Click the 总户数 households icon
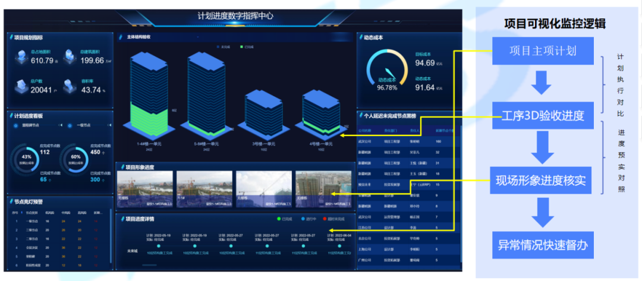Image resolution: width=642 pixels, height=281 pixels. [x=21, y=86]
